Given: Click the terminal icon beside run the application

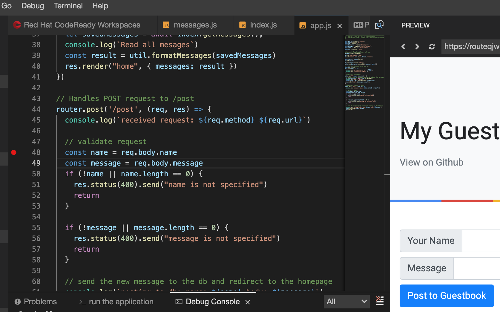Looking at the screenshot, I should tap(83, 302).
